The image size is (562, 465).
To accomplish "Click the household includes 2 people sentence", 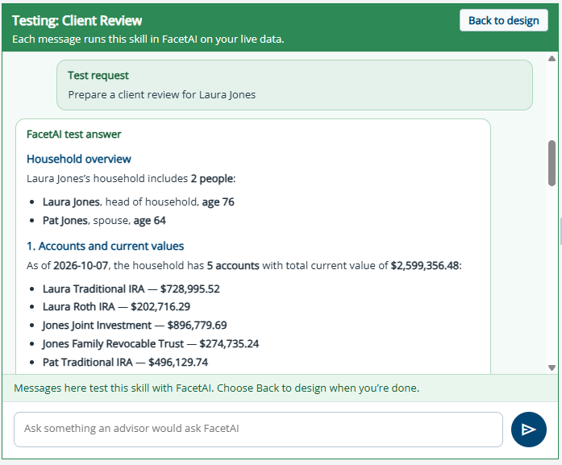I will tap(131, 178).
